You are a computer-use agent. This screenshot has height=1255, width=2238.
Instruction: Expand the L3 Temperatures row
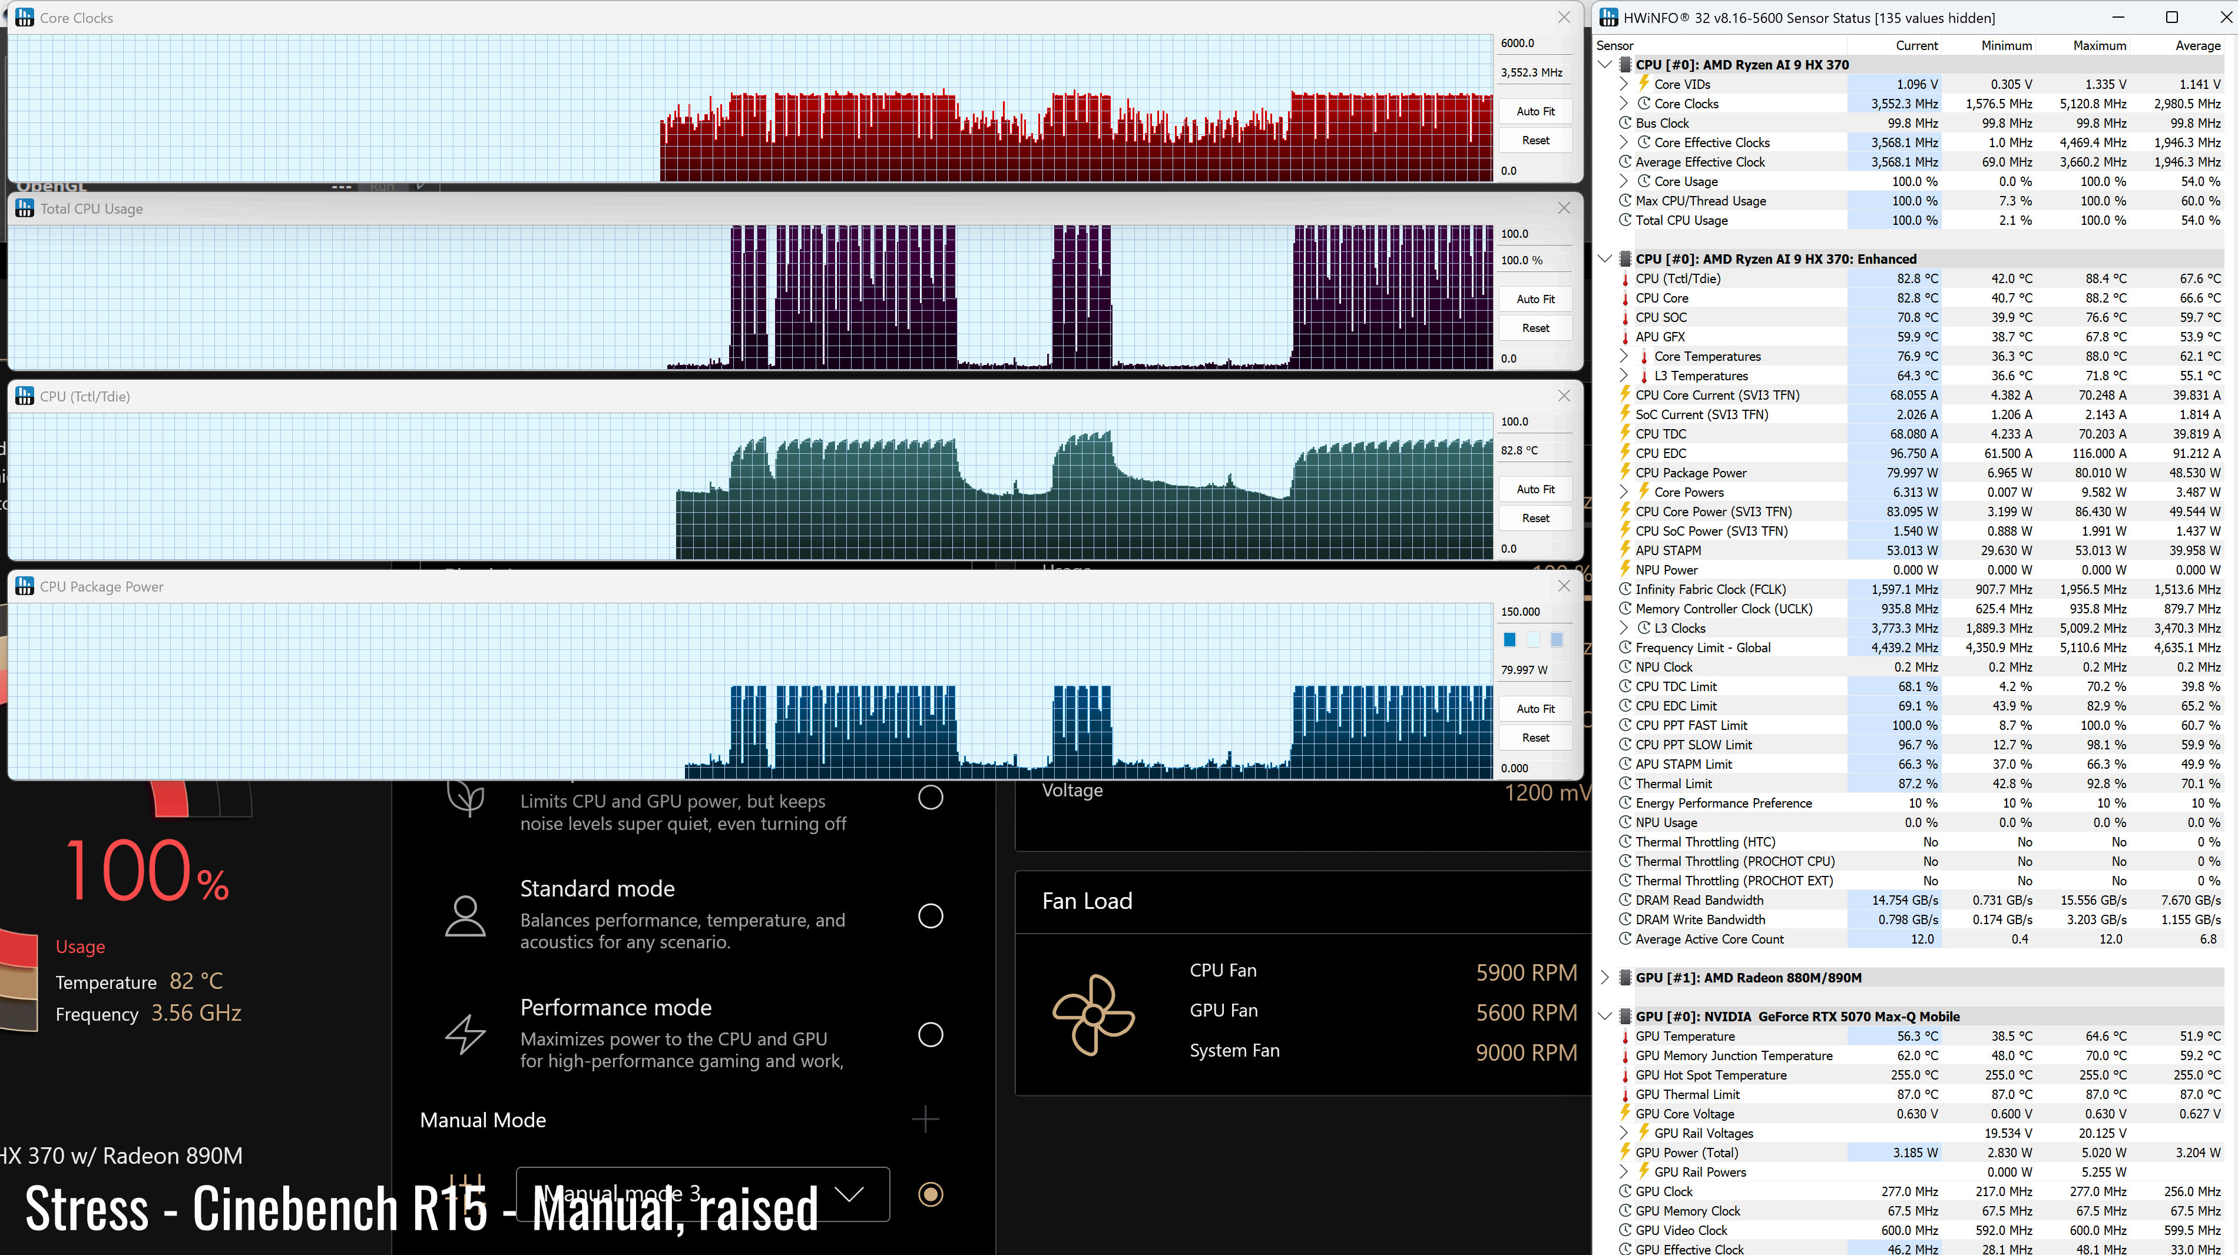click(1623, 375)
